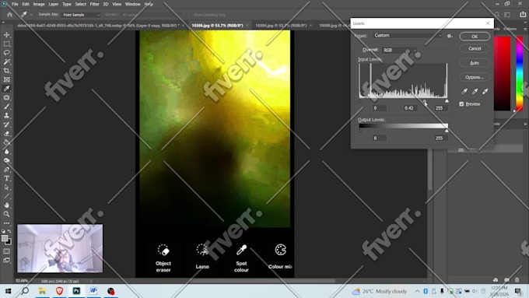
Task: Open File Explorer from the taskbar
Action: click(x=42, y=291)
